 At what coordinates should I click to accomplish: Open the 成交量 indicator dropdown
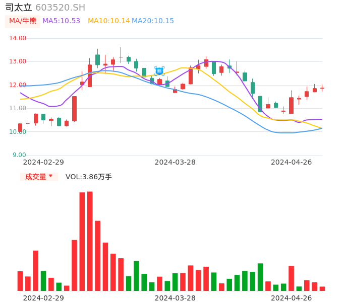click(39, 177)
